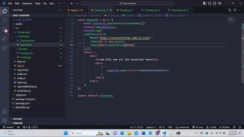The height and width of the screenshot is (137, 244).
Task: Expand the node_modules folder
Action: (37, 19)
